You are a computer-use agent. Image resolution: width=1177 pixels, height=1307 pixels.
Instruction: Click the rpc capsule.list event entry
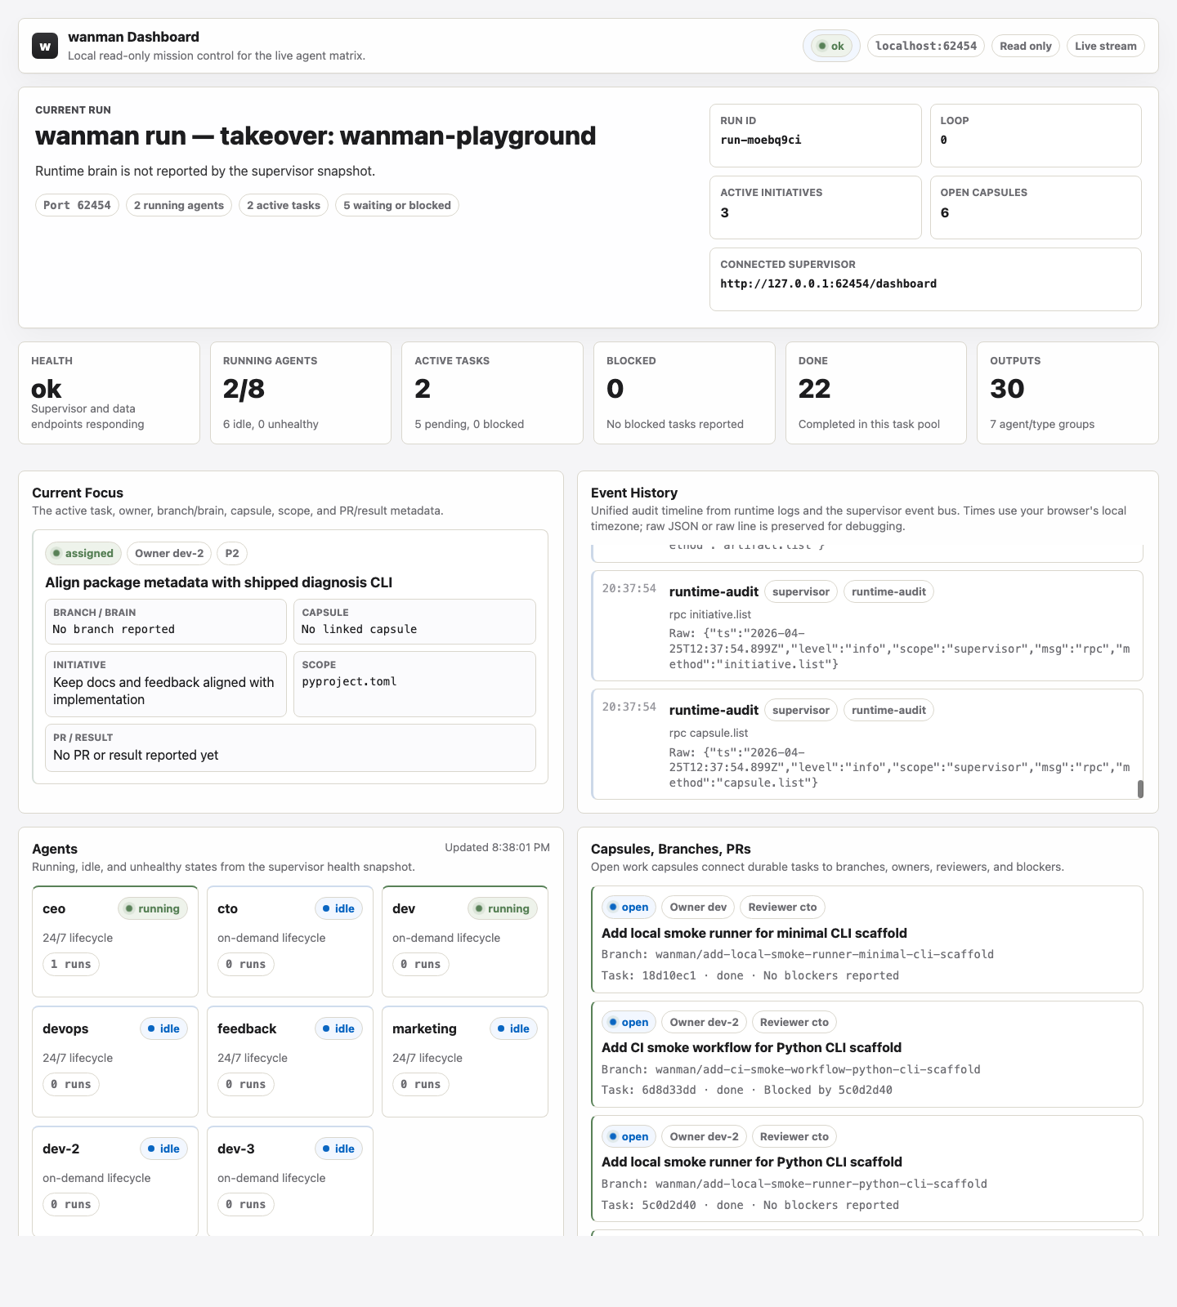click(x=867, y=744)
